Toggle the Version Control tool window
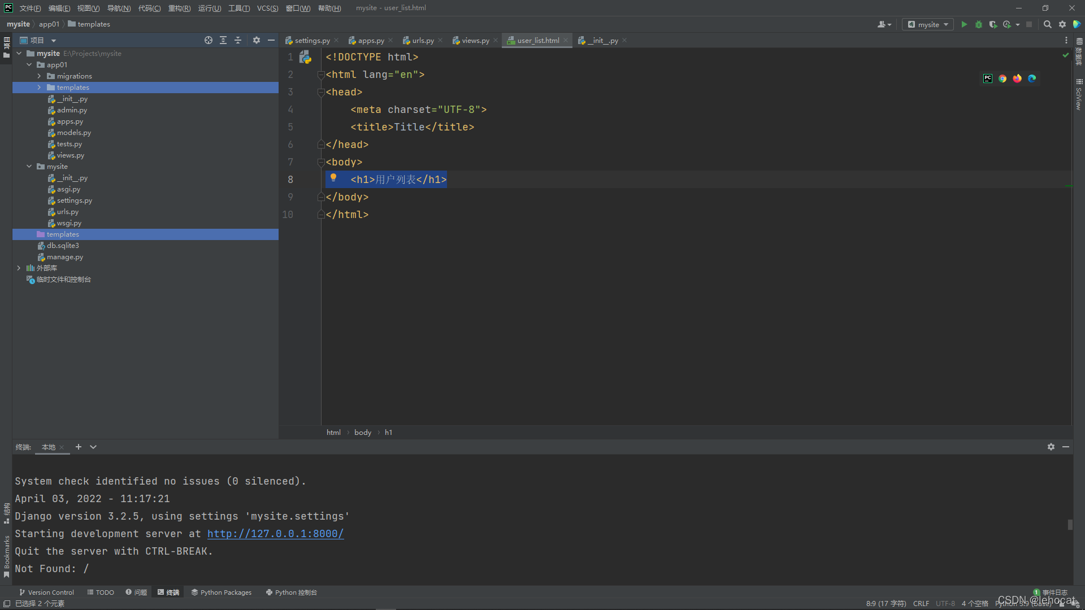 point(46,592)
